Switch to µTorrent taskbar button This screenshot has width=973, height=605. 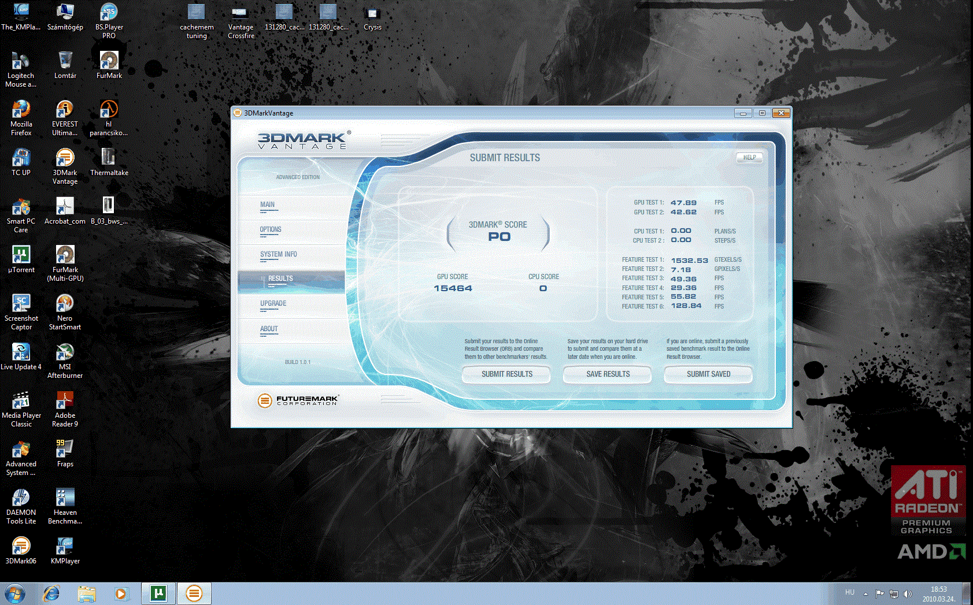(x=158, y=593)
